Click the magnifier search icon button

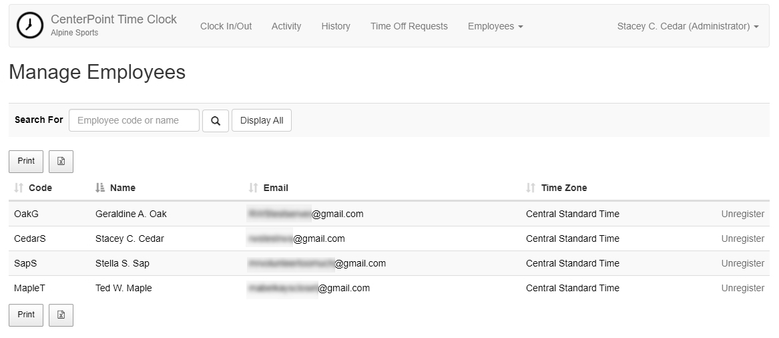point(216,121)
